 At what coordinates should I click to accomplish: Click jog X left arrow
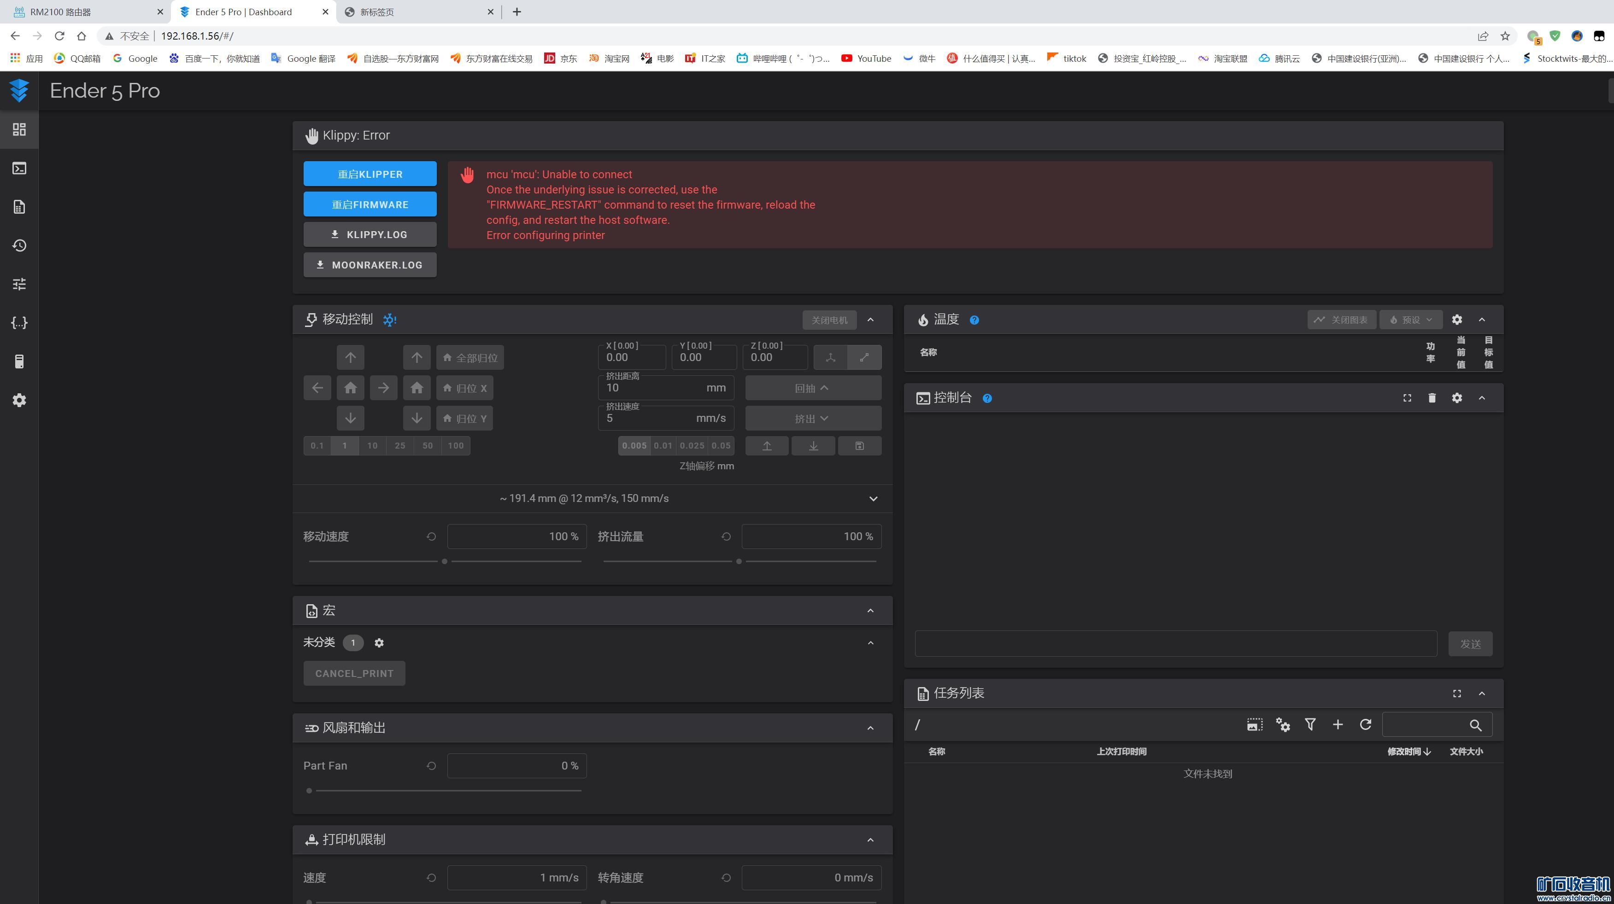(x=317, y=388)
